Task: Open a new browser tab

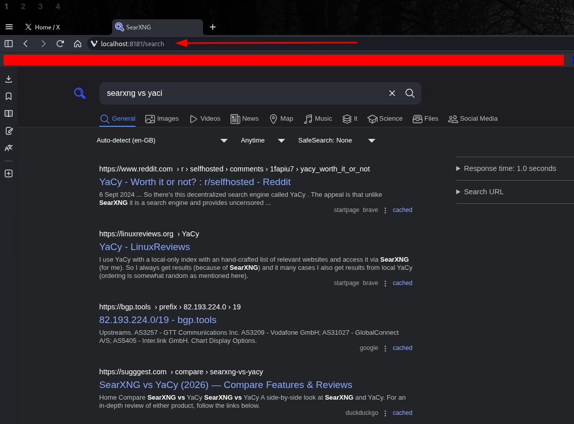Action: pyautogui.click(x=213, y=27)
